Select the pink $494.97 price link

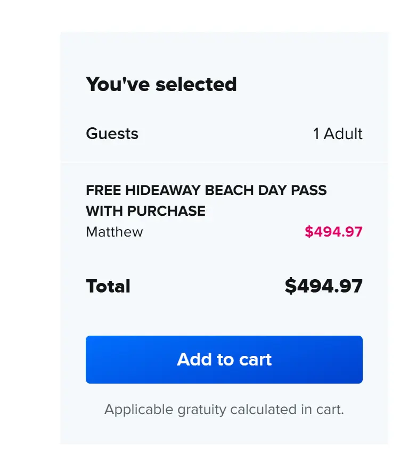pos(333,232)
